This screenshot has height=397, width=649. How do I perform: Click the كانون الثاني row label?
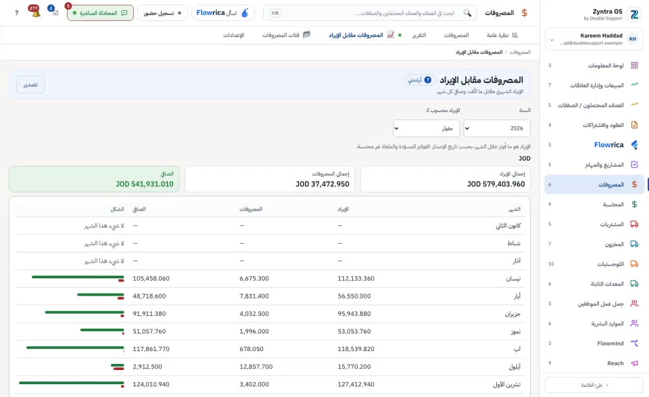(x=508, y=226)
